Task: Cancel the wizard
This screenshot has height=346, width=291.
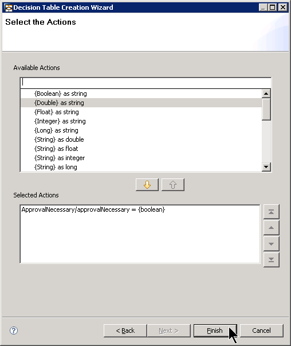Action: click(x=261, y=331)
